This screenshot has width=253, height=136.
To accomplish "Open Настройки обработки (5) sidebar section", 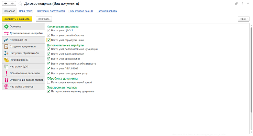I will click(23, 53).
